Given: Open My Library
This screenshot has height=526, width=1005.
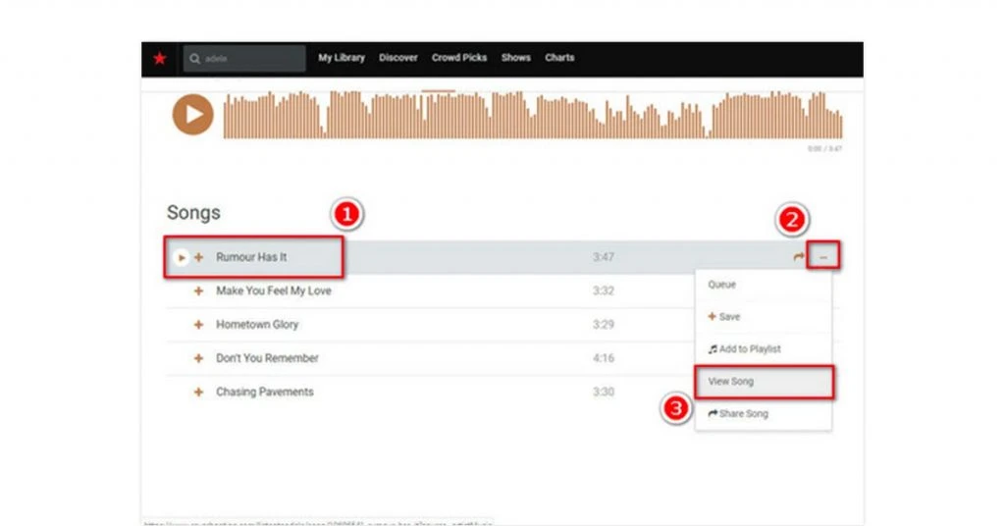Looking at the screenshot, I should click(x=342, y=58).
